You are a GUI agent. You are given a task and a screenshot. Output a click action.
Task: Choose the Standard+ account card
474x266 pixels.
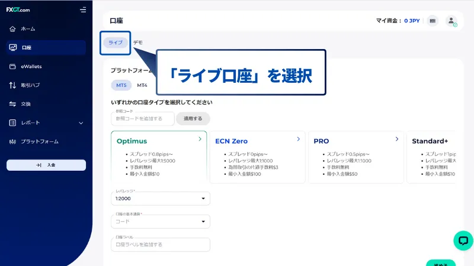click(x=431, y=157)
